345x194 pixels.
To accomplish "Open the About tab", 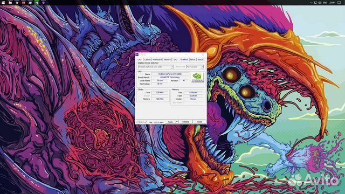I will [200, 60].
